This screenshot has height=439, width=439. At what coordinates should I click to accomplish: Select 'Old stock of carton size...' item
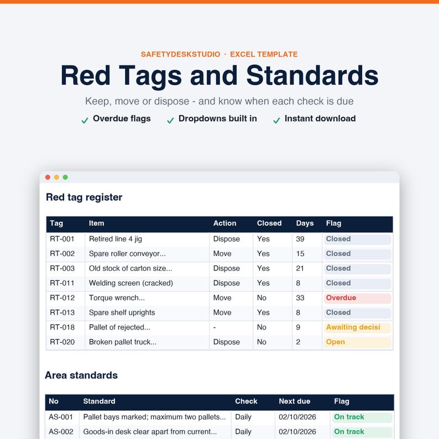(x=147, y=269)
